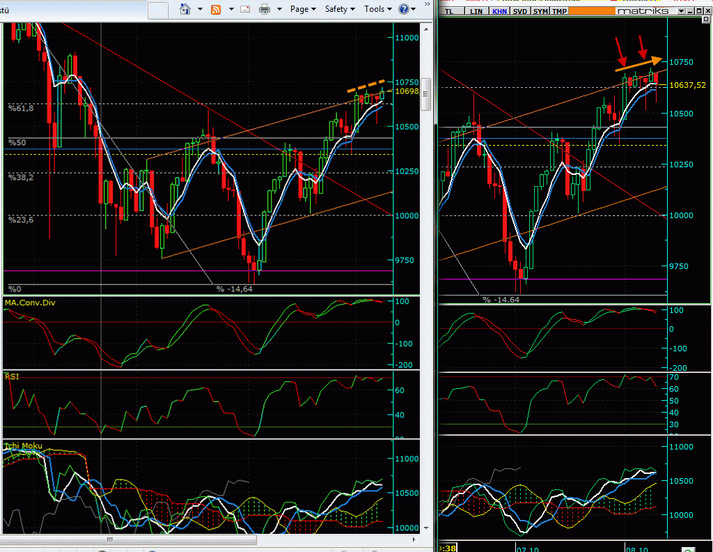This screenshot has height=552, width=713.
Task: Open the RSS feeds icon
Action: (216, 9)
